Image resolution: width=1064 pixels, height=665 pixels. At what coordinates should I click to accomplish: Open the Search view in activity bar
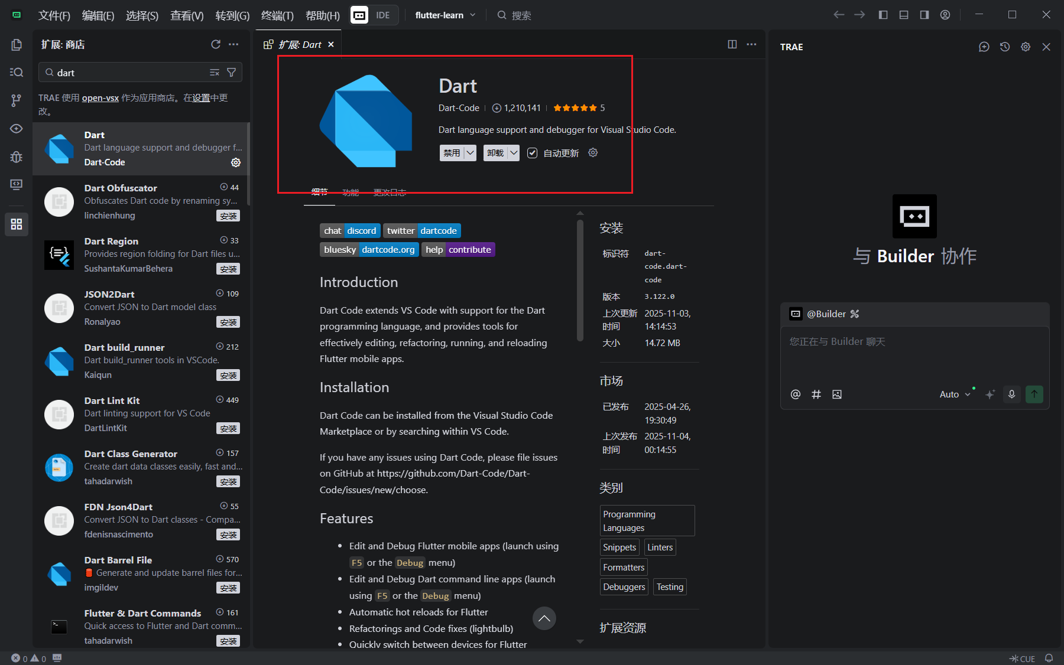pos(17,72)
